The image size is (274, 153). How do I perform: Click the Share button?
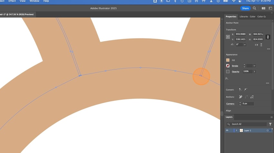tap(245, 8)
